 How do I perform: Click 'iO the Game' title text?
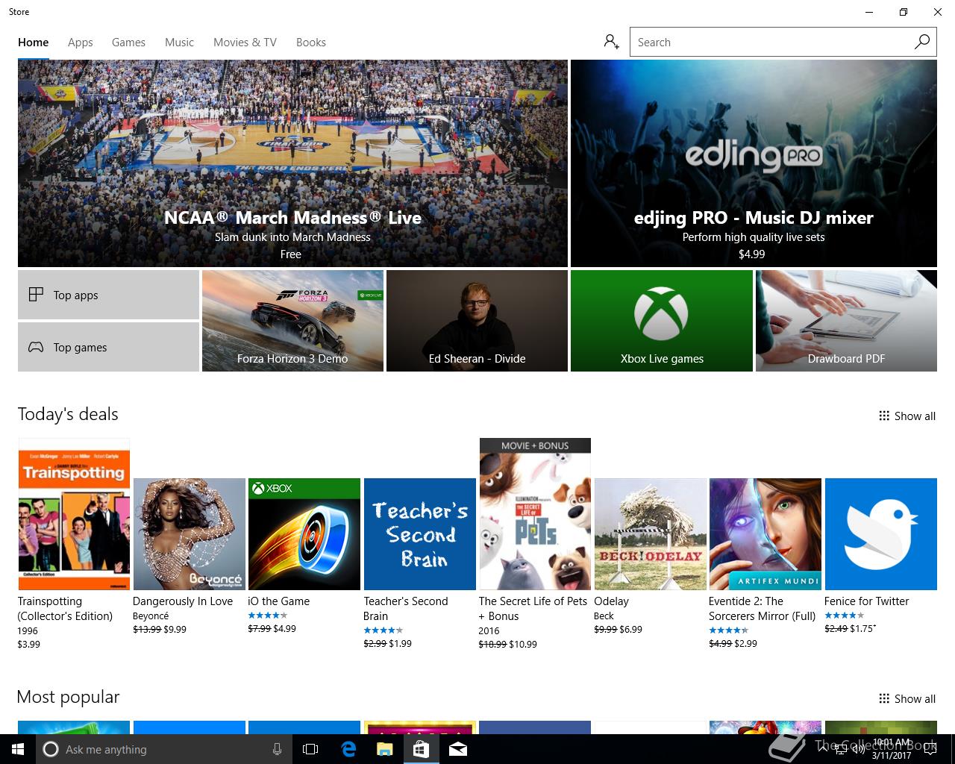pos(278,601)
